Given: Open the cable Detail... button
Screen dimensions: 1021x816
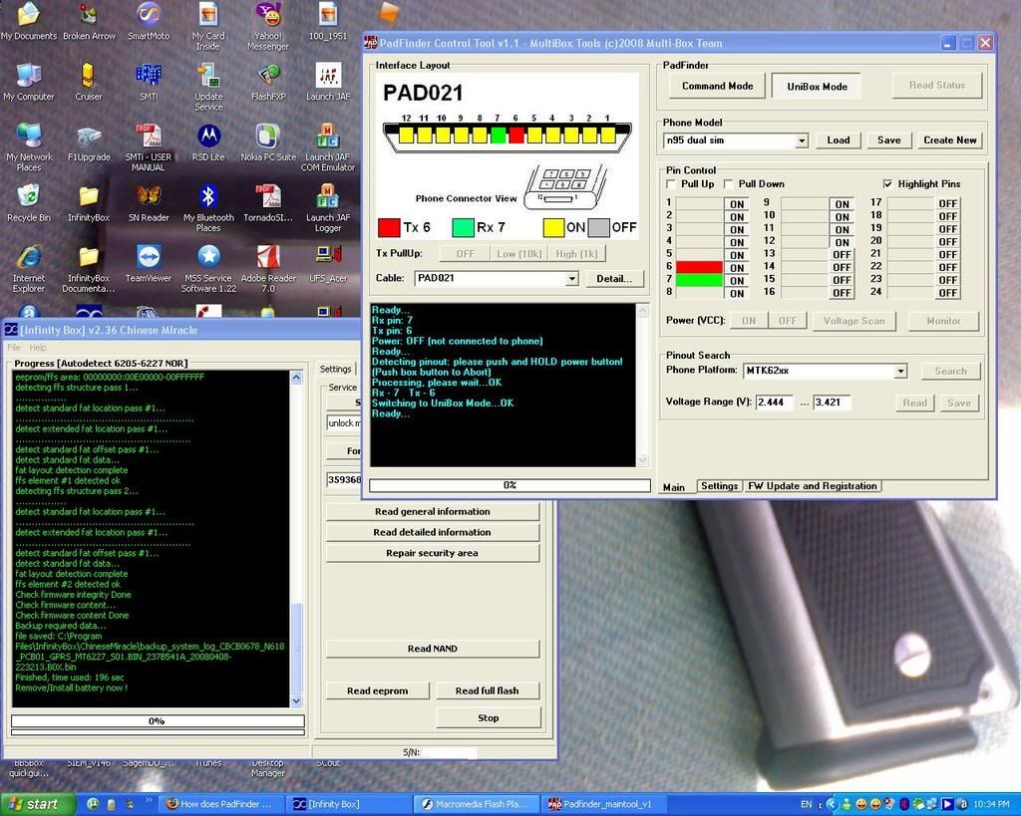Looking at the screenshot, I should point(614,279).
